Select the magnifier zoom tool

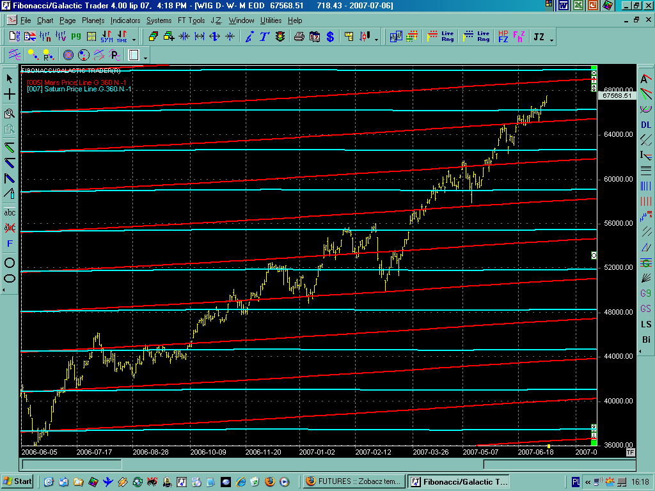pyautogui.click(x=10, y=114)
